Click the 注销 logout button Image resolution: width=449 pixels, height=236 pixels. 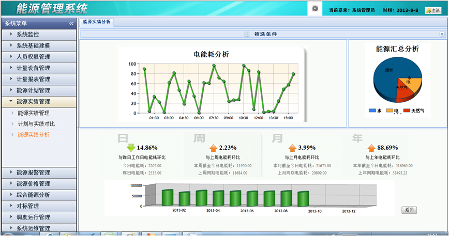[x=433, y=10]
